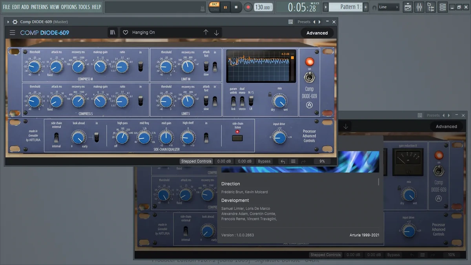Image resolution: width=471 pixels, height=265 pixels.
Task: Open PATTERNS menu
Action: point(40,7)
